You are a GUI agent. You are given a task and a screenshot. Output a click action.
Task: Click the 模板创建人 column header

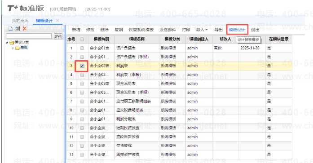(199, 39)
